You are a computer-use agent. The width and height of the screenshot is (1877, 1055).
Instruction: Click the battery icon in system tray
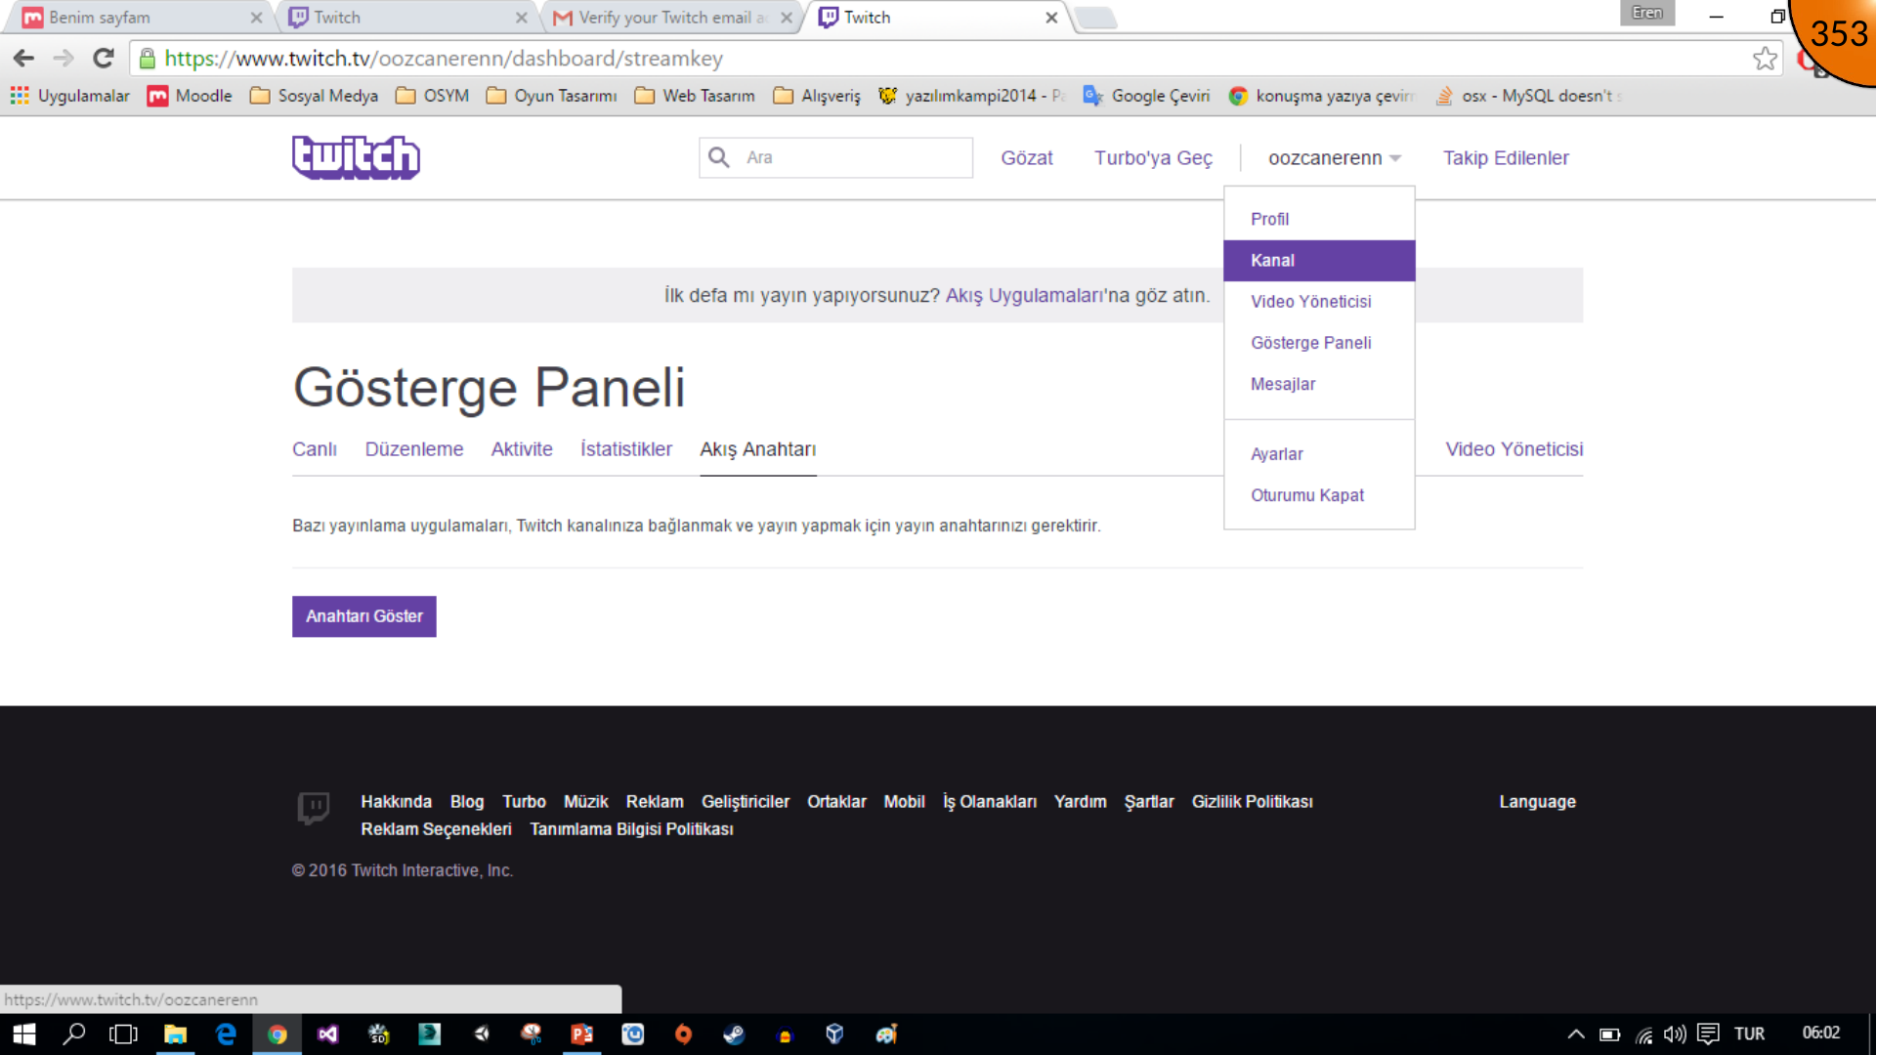(x=1609, y=1034)
